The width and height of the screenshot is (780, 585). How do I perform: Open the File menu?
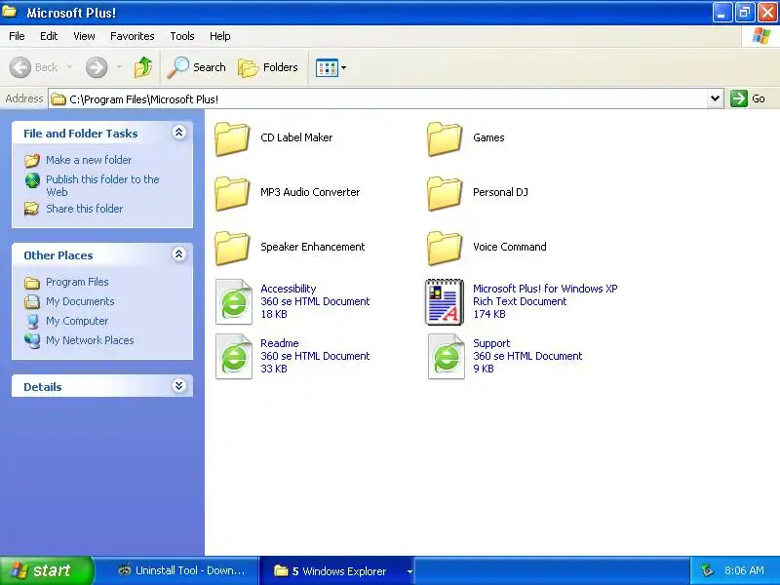tap(17, 36)
